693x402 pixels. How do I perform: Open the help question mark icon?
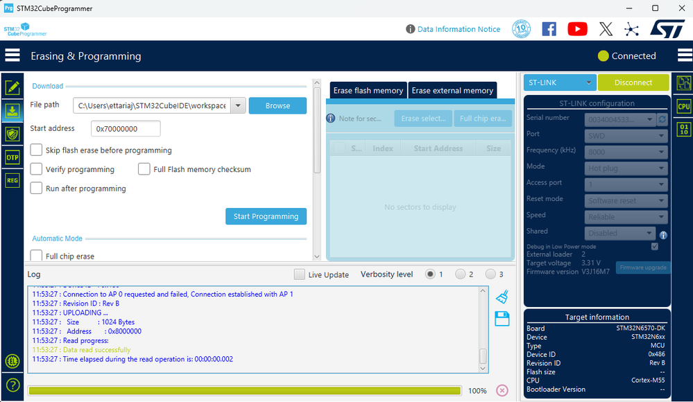point(12,385)
